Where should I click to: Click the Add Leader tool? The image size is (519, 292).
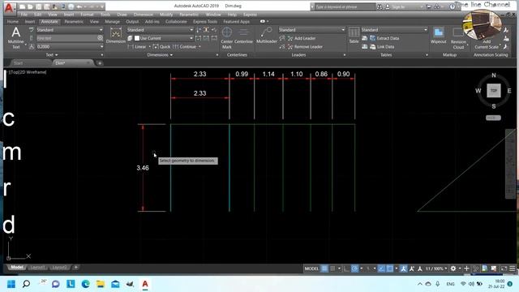(301, 38)
